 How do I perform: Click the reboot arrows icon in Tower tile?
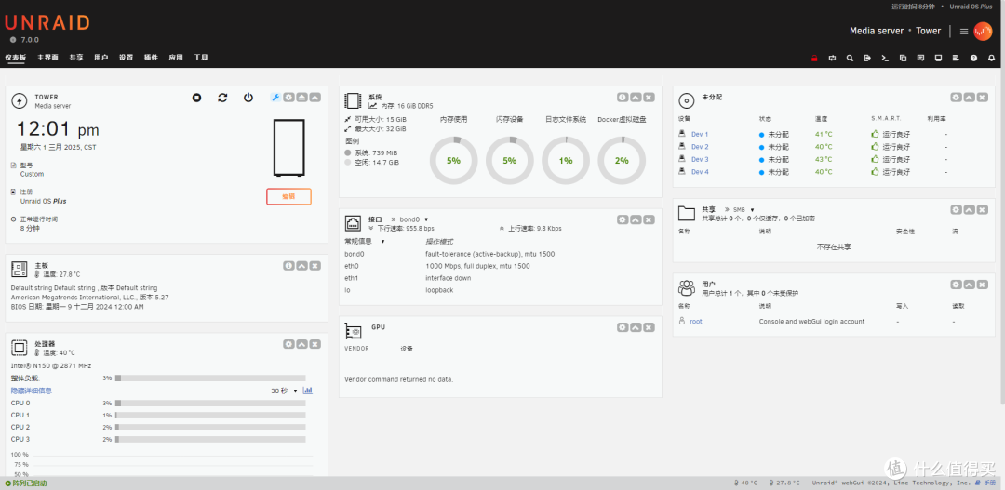pyautogui.click(x=222, y=98)
